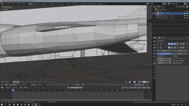Screen dimensions: 189x106
Task: Switch to UV Editing workspace tab
Action: (52, 4)
